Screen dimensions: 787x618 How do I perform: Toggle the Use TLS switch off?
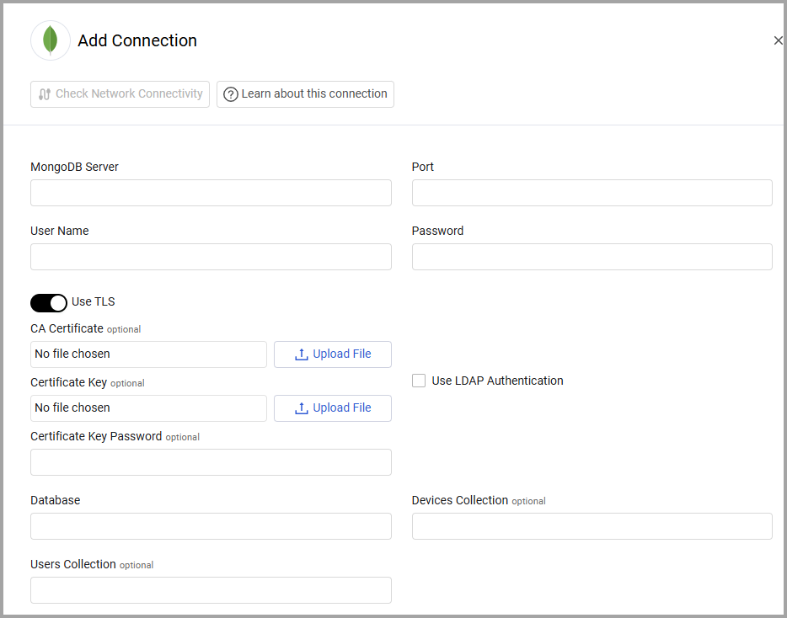point(49,303)
